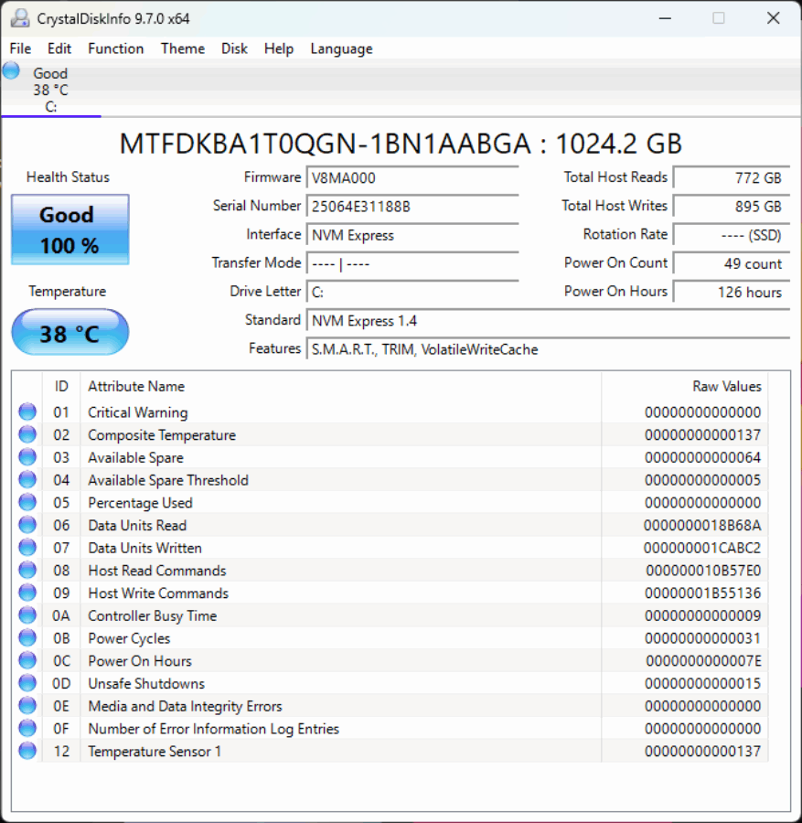Click the CrystalDiskInfo app icon in title bar

point(20,18)
